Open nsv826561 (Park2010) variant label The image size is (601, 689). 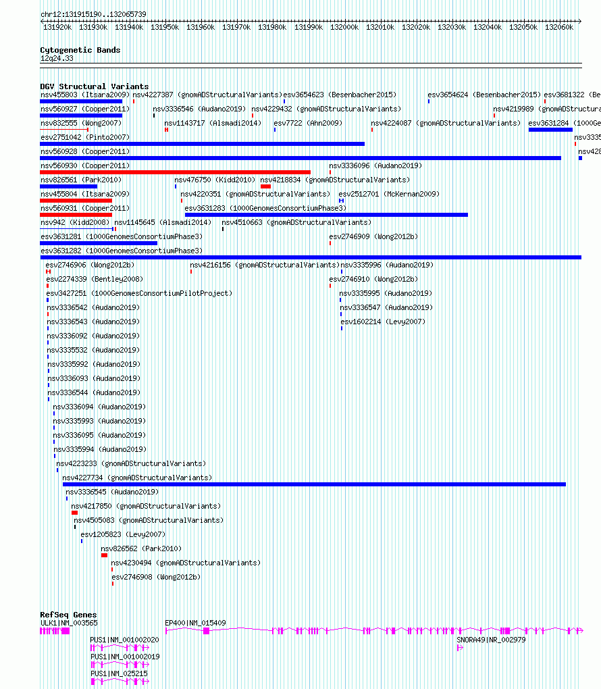click(x=81, y=180)
